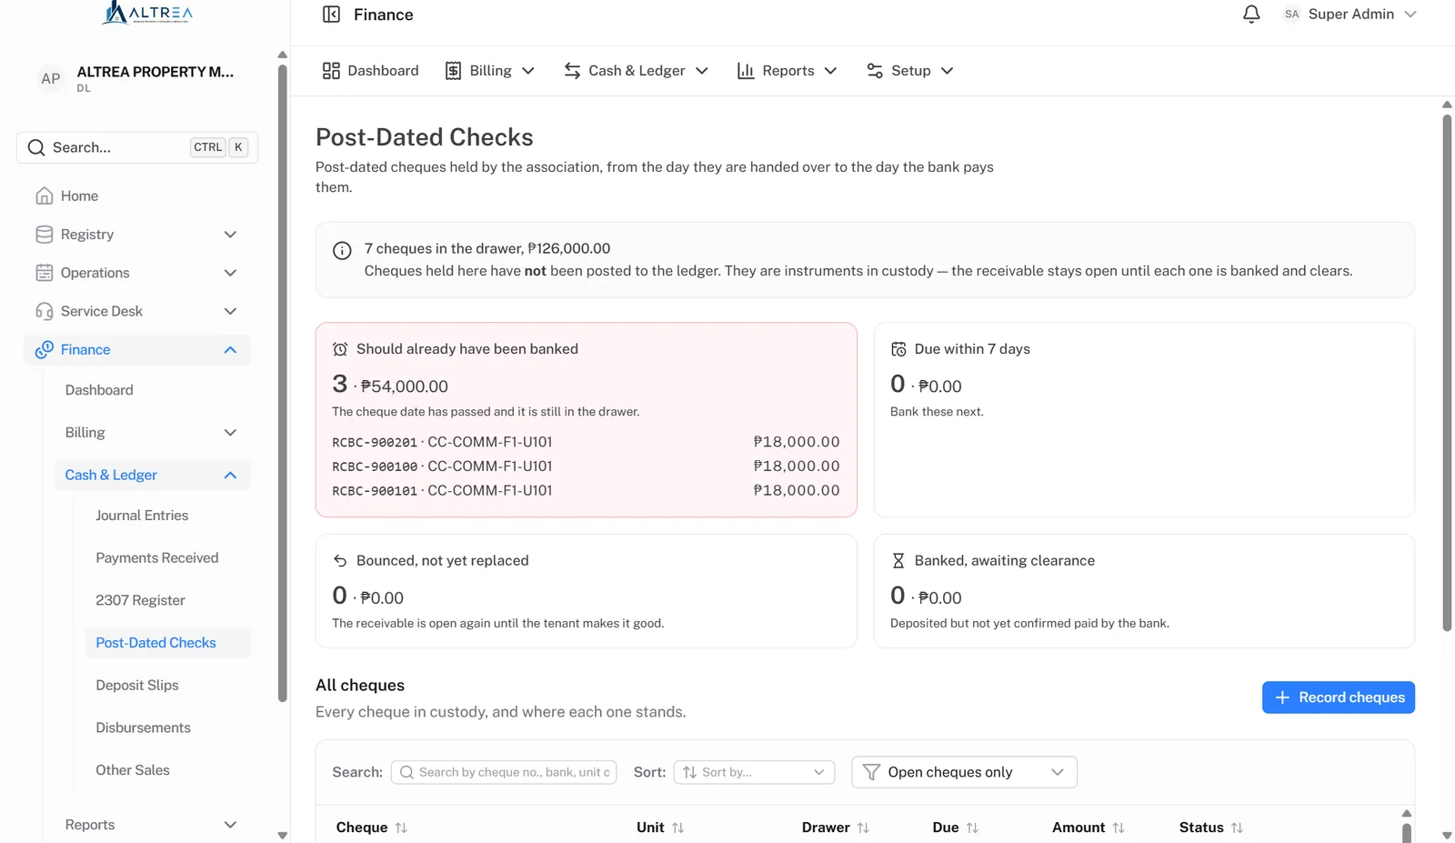Open the Open cheques only filter dropdown
The height and width of the screenshot is (843, 1455).
pyautogui.click(x=964, y=772)
